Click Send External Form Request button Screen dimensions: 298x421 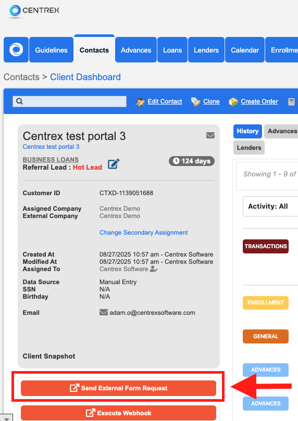click(x=118, y=388)
